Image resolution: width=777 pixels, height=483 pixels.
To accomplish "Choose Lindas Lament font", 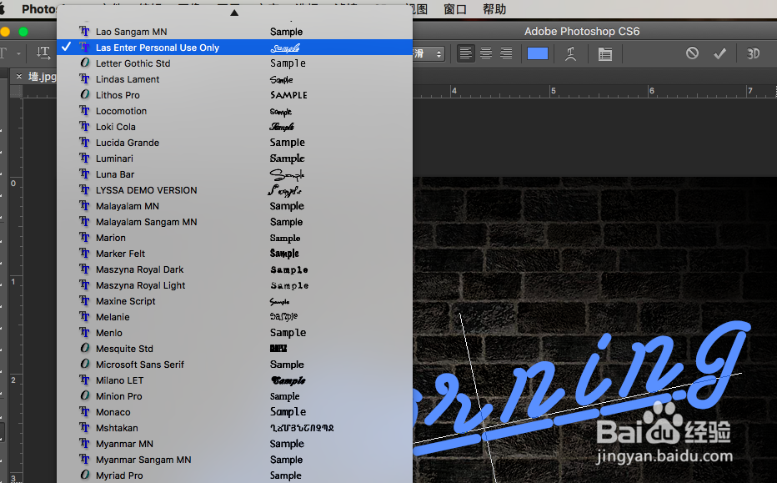I will pyautogui.click(x=235, y=79).
